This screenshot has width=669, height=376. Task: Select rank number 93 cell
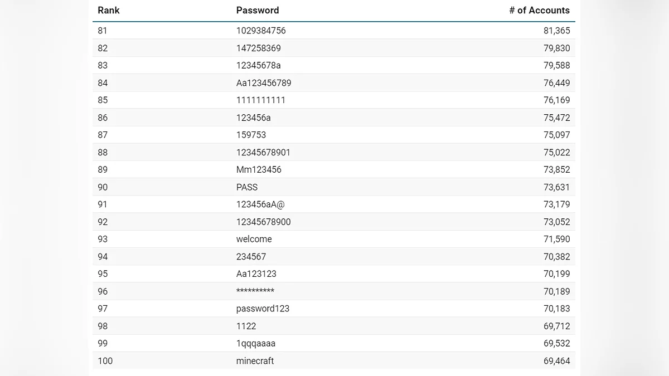point(103,239)
